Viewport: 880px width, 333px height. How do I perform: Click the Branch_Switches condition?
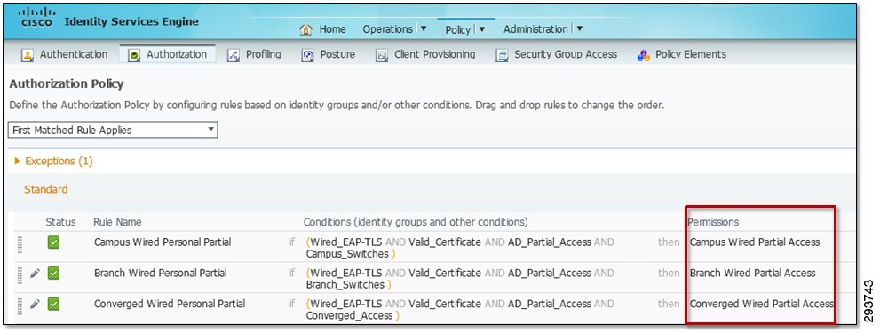pos(345,285)
